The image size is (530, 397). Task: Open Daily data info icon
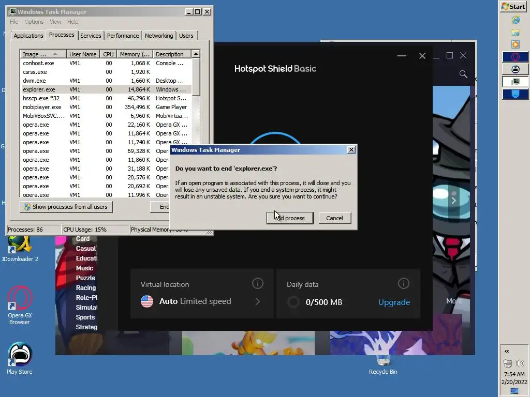tap(404, 283)
